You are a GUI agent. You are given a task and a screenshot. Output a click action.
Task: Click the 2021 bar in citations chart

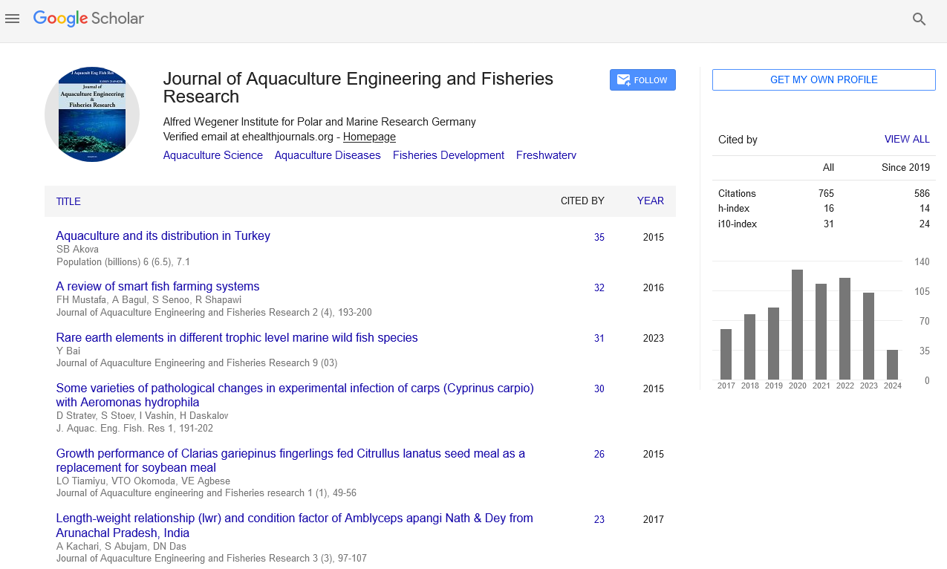tap(821, 332)
